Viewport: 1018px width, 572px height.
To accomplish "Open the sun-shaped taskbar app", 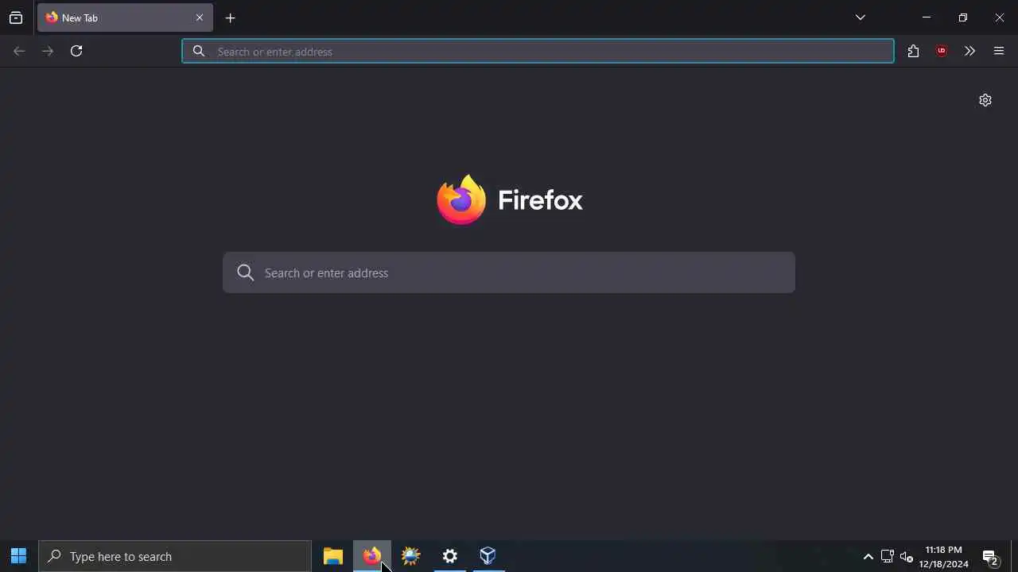I will 411,556.
